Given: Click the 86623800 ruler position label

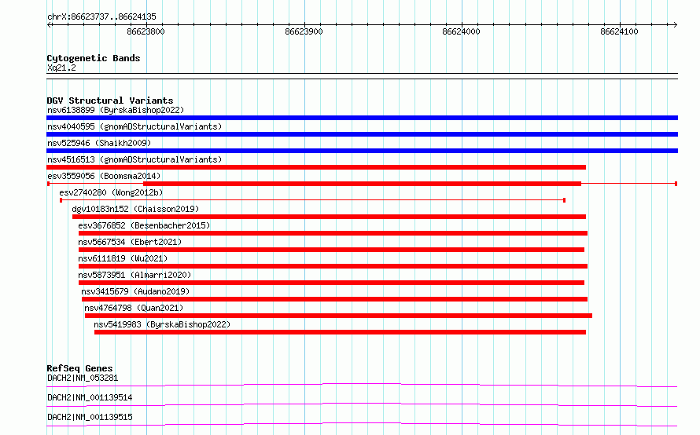Looking at the screenshot, I should coord(146,31).
